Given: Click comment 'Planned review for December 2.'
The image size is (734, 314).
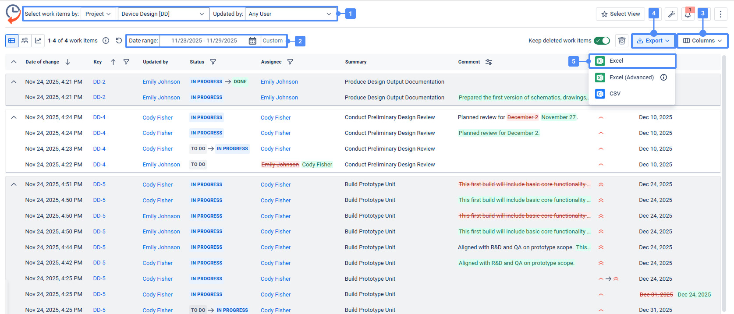Looking at the screenshot, I should [499, 133].
